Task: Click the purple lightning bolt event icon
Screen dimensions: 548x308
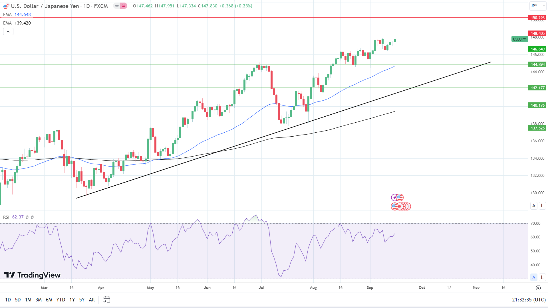Action: coord(394,197)
